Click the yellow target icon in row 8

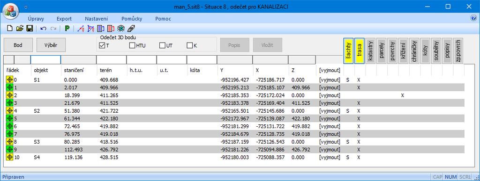[9, 142]
